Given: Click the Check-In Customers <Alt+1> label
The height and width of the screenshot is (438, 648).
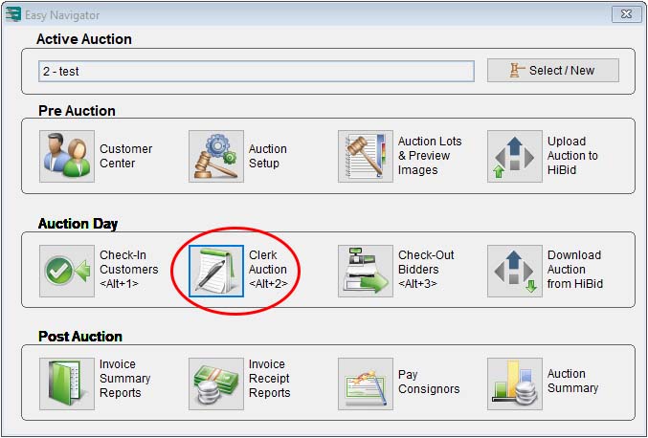Looking at the screenshot, I should (x=129, y=269).
